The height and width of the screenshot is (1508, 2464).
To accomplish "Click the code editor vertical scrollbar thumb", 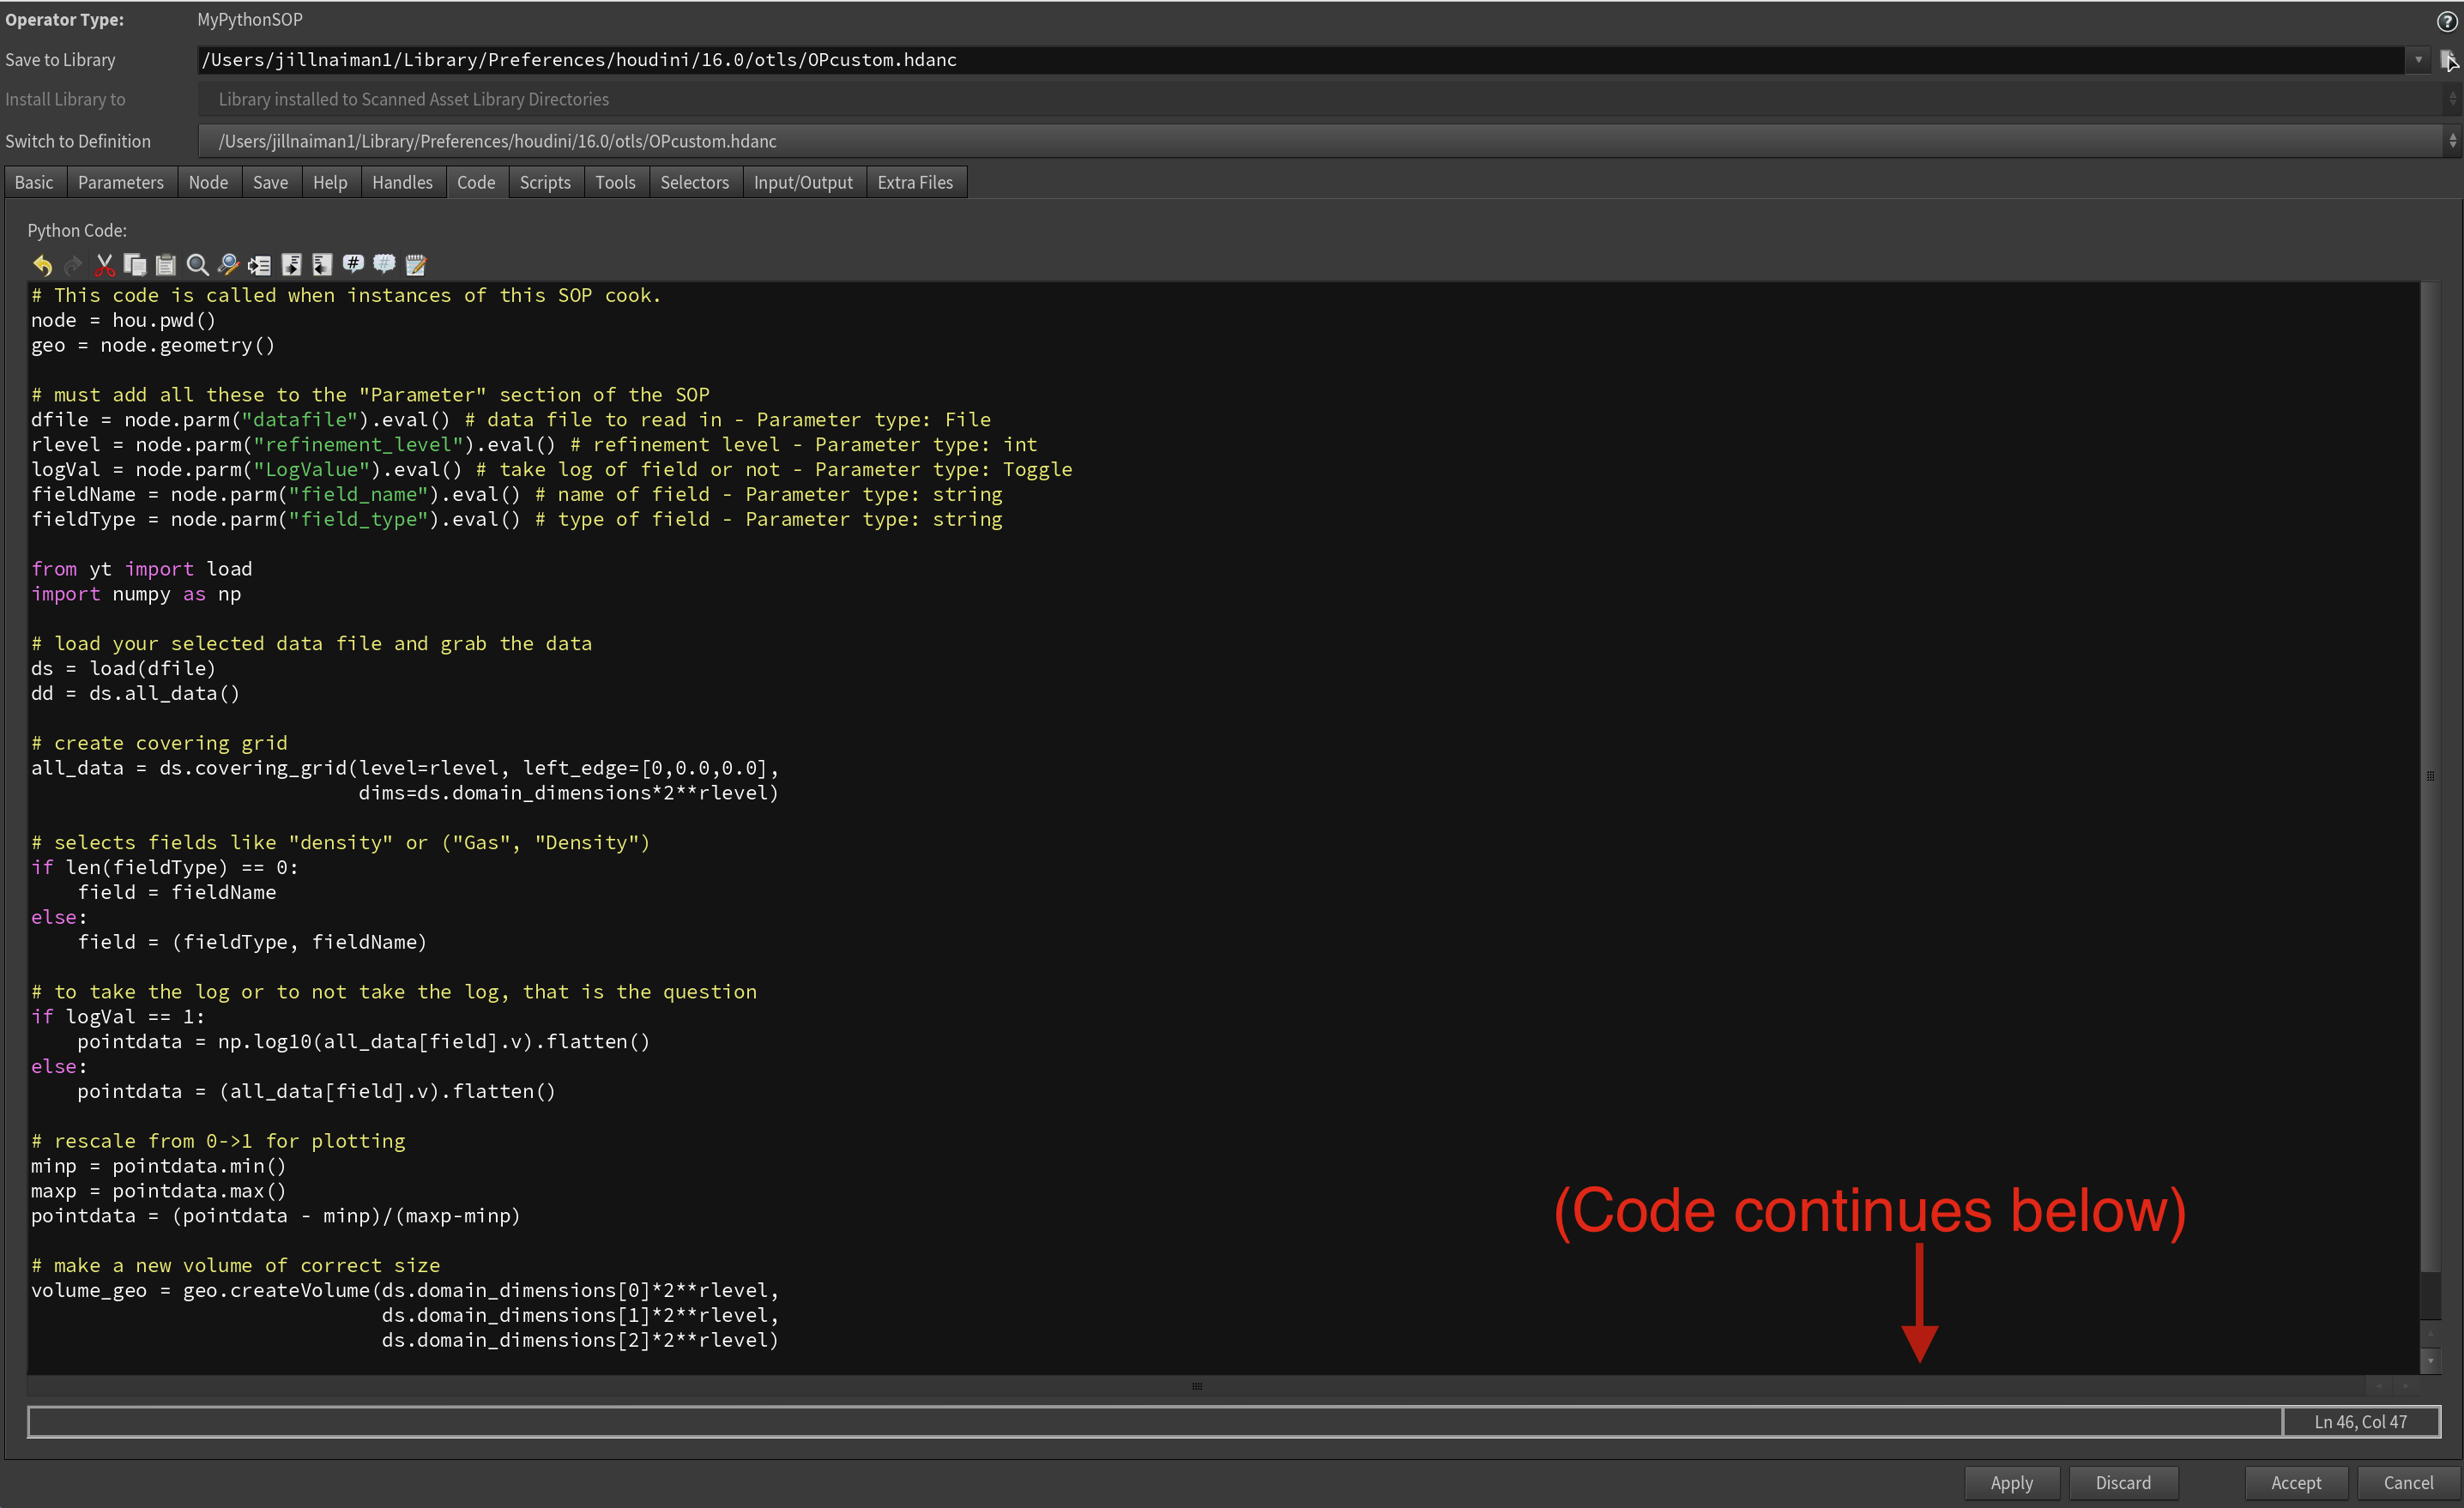I will (2430, 776).
